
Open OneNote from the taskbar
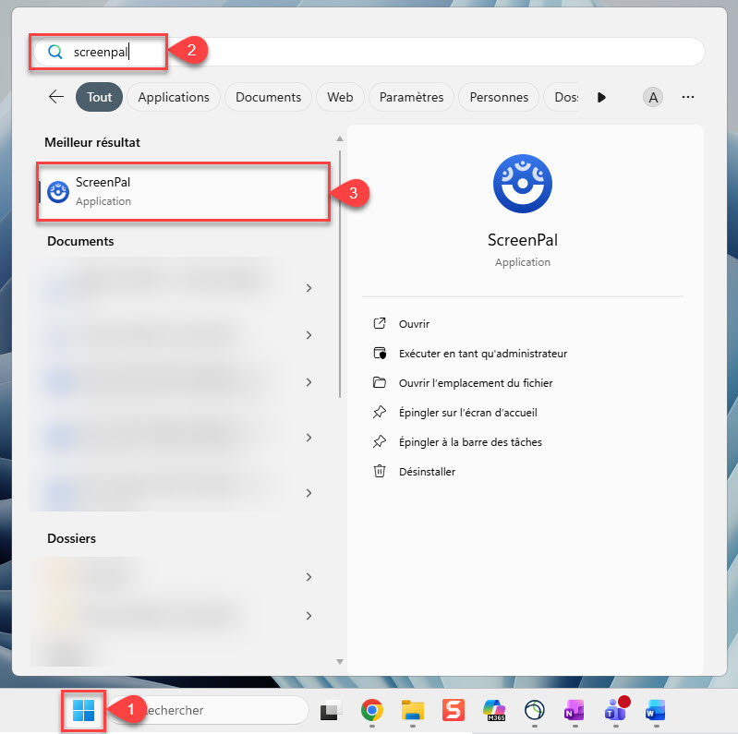[575, 711]
